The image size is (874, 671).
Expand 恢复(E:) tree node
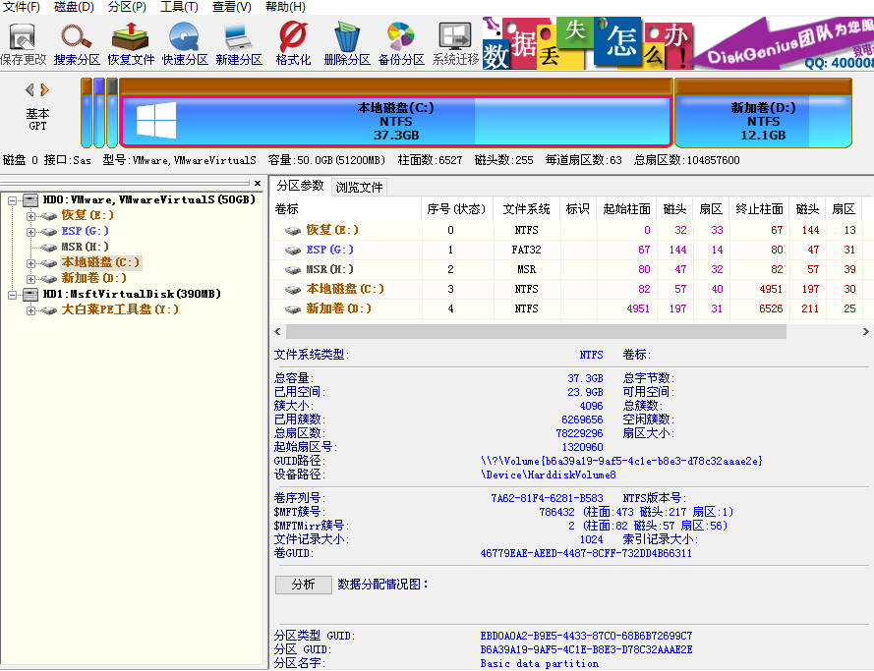31,216
